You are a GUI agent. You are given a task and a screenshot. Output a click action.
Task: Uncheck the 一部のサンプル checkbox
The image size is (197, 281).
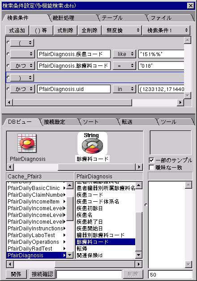click(151, 160)
